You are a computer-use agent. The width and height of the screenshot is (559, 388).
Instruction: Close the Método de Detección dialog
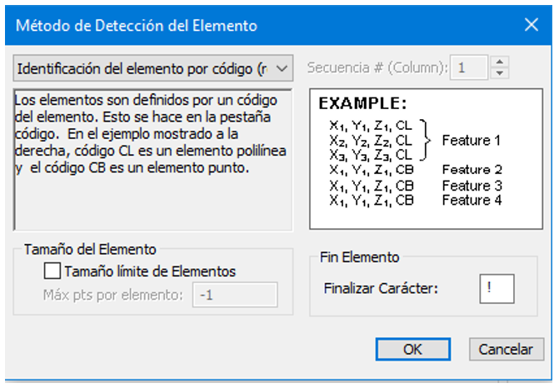[532, 25]
